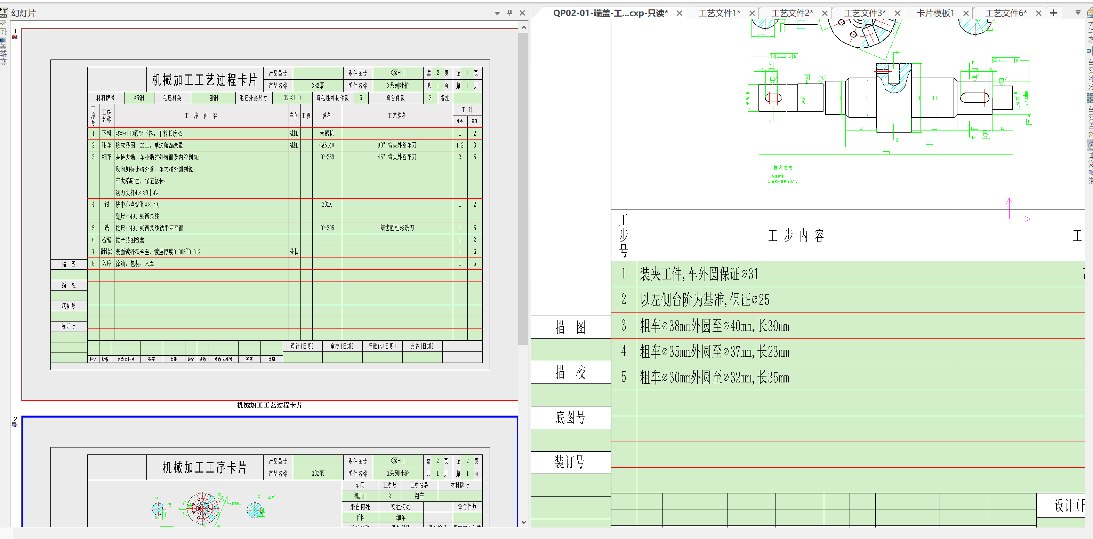The width and height of the screenshot is (1093, 539).
Task: Click the scroll-down arrow of slide panel
Action: 524,522
